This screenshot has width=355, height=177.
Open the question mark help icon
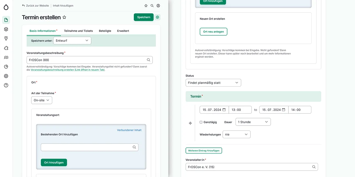pyautogui.click(x=6, y=85)
